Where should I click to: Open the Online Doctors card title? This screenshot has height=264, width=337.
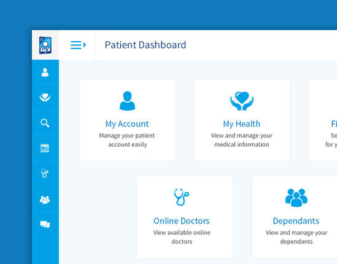(x=182, y=221)
